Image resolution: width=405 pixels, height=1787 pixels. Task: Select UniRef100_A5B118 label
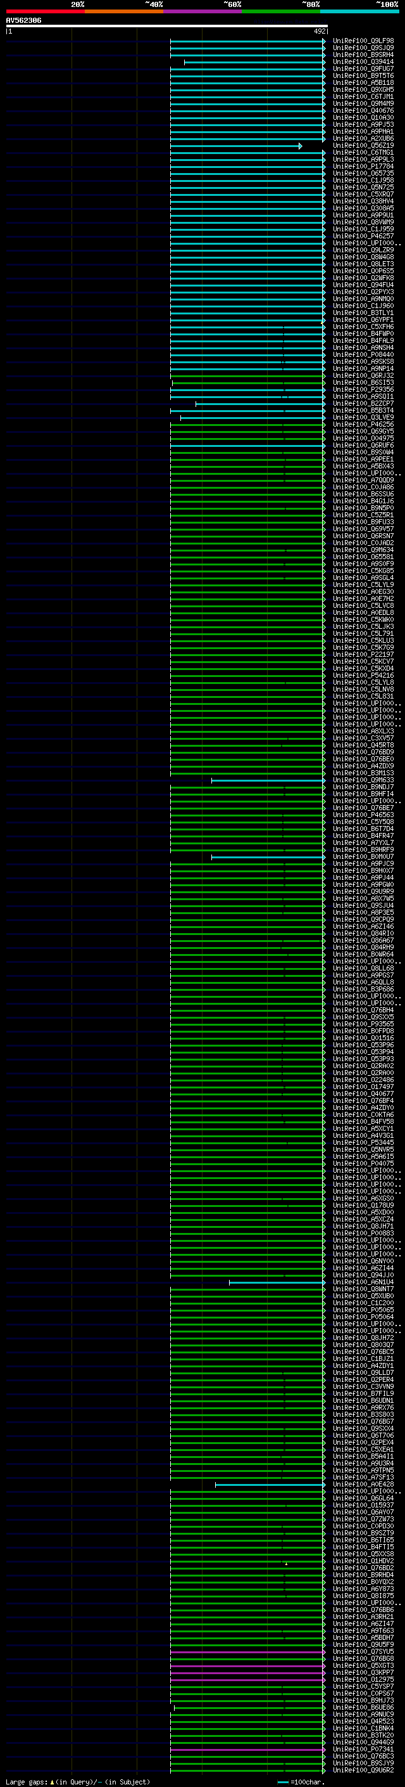point(363,82)
